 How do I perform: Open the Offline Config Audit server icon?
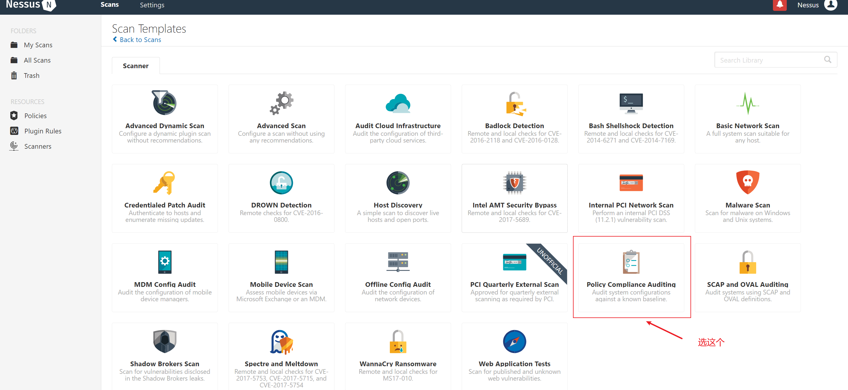click(x=398, y=262)
